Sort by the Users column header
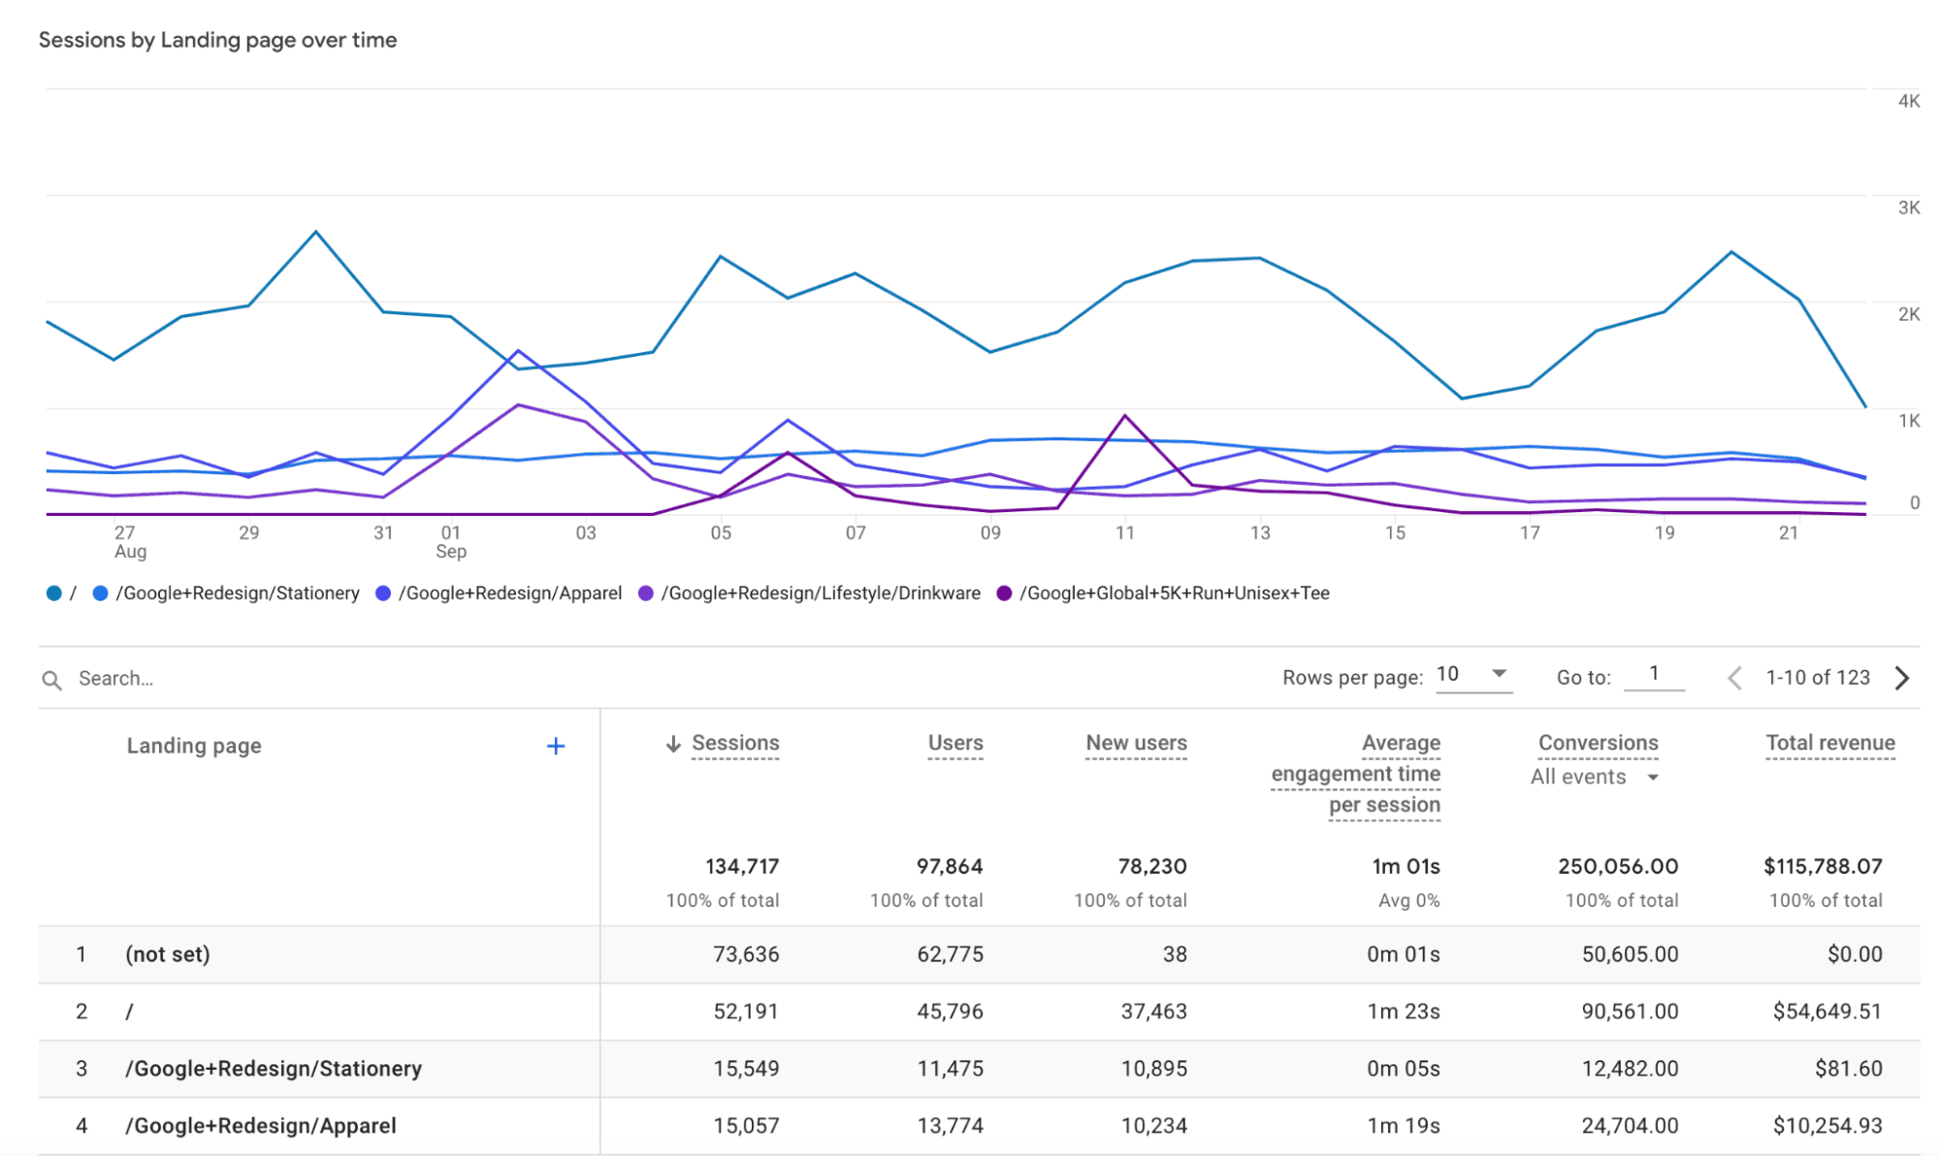1939x1156 pixels. tap(954, 743)
